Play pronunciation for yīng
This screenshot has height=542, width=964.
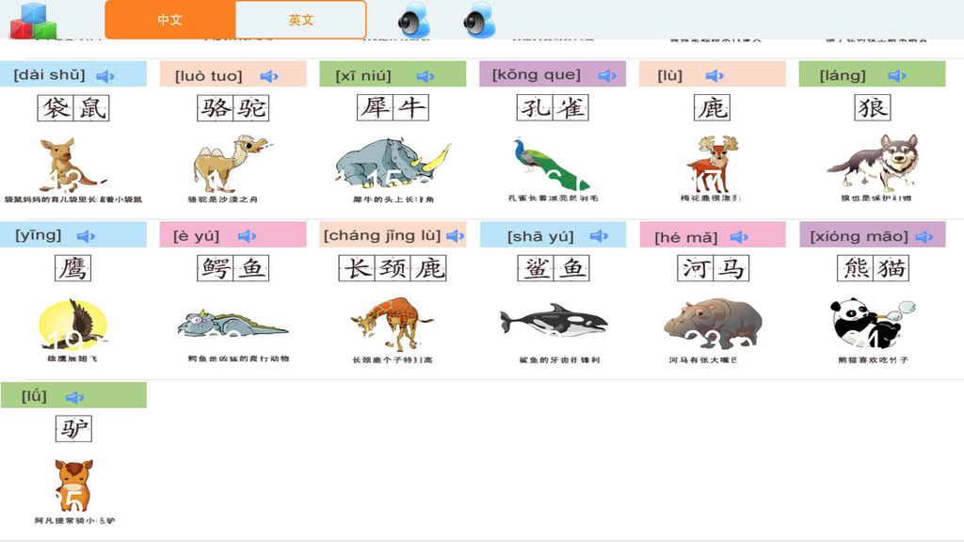pyautogui.click(x=86, y=236)
